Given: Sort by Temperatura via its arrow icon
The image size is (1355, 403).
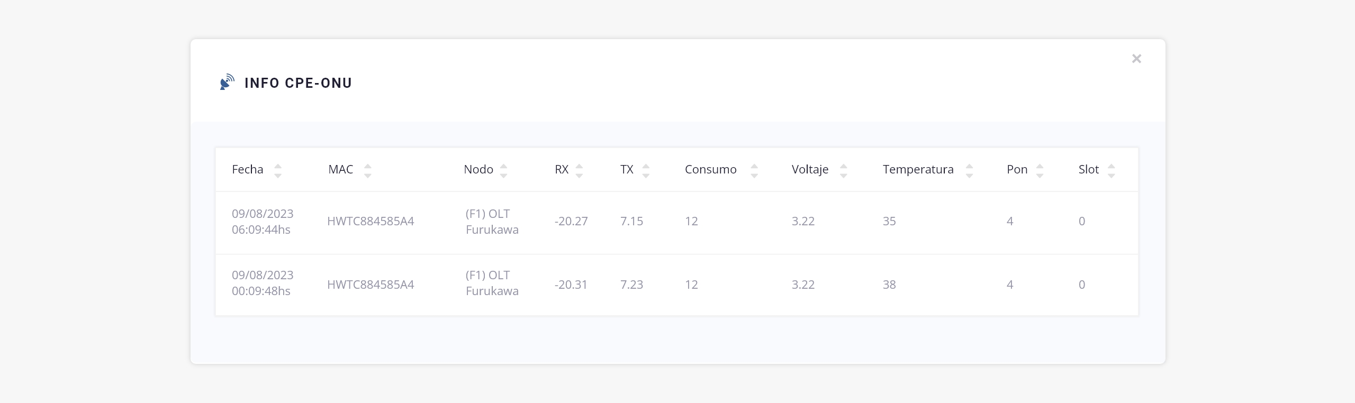Looking at the screenshot, I should 969,170.
